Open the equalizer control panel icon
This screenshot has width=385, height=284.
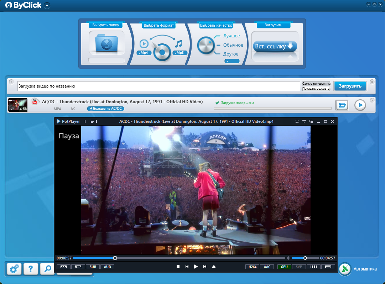click(x=313, y=267)
